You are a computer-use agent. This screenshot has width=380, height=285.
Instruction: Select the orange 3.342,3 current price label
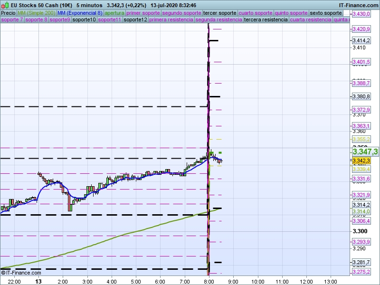tap(361, 161)
